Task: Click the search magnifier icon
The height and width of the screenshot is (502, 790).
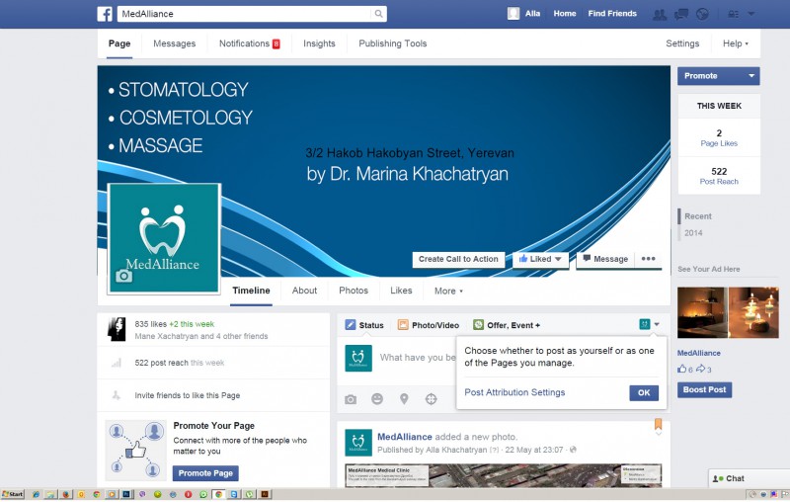Action: (378, 14)
